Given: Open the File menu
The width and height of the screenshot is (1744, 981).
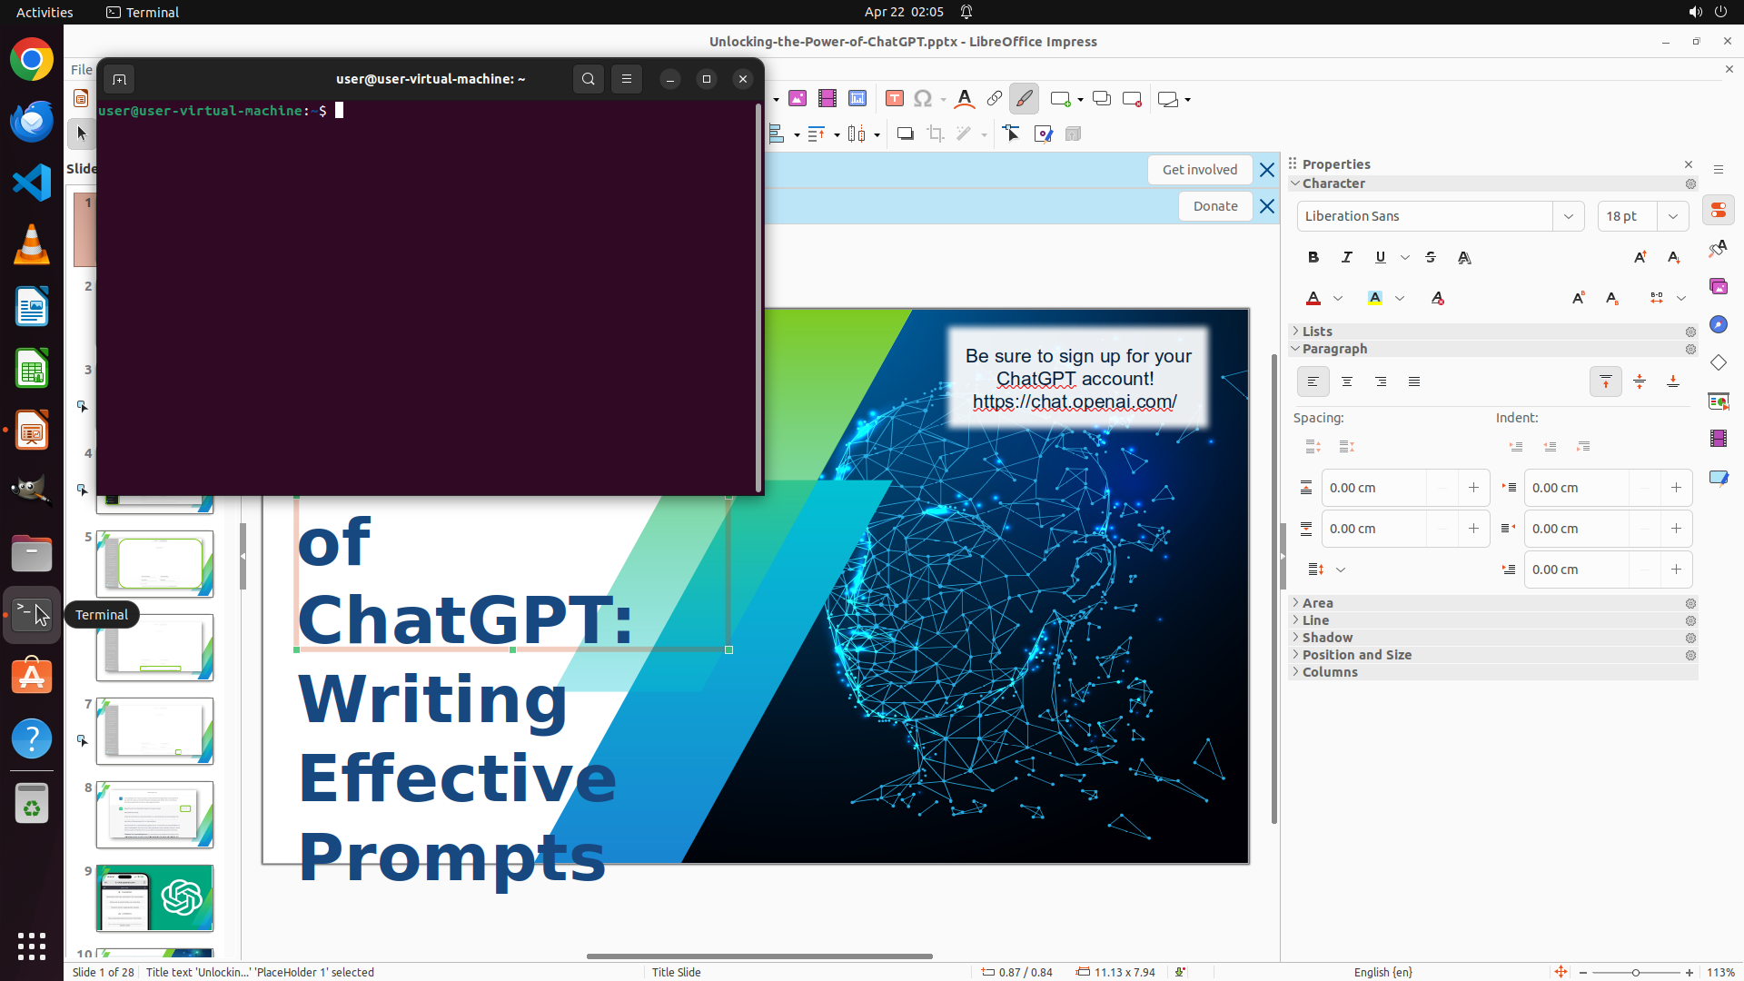Looking at the screenshot, I should point(81,70).
